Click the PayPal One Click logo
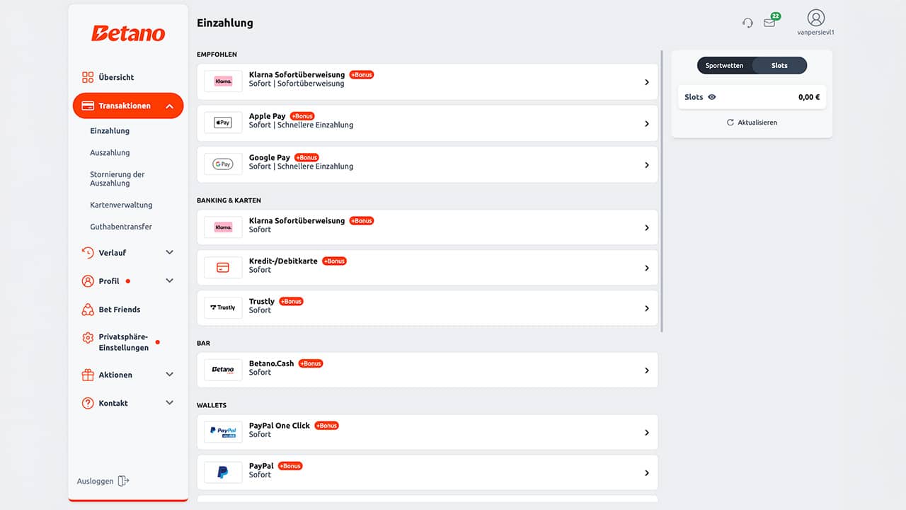906x510 pixels. tap(223, 431)
